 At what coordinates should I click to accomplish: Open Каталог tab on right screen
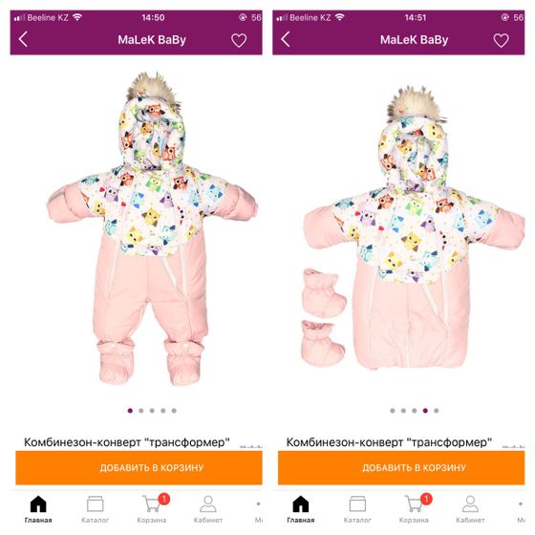click(x=357, y=509)
